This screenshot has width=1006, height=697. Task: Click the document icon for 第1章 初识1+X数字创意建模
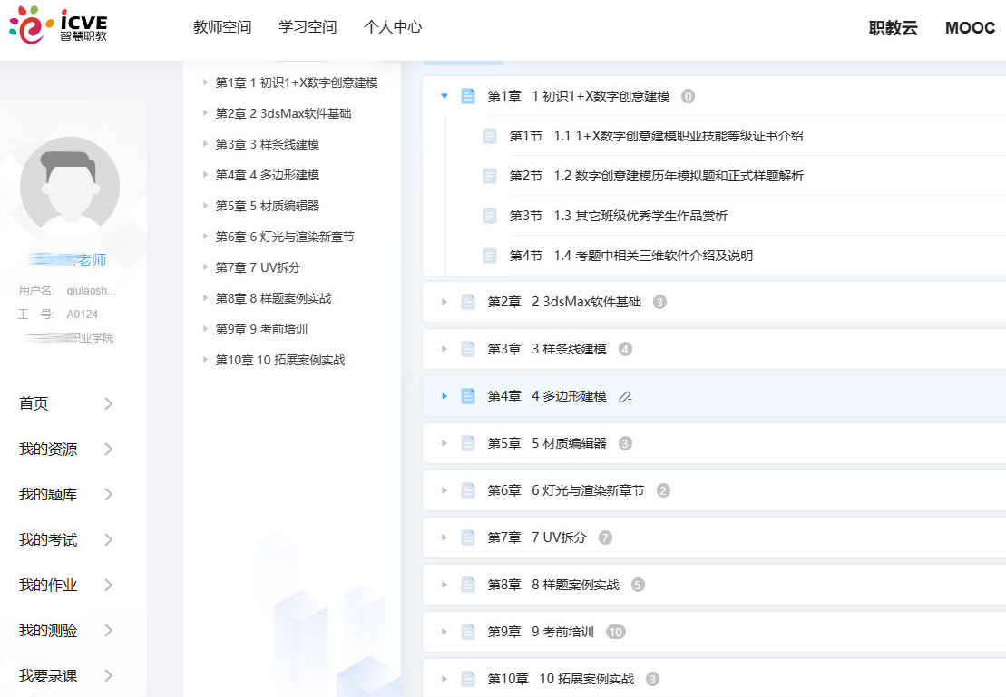[x=468, y=96]
